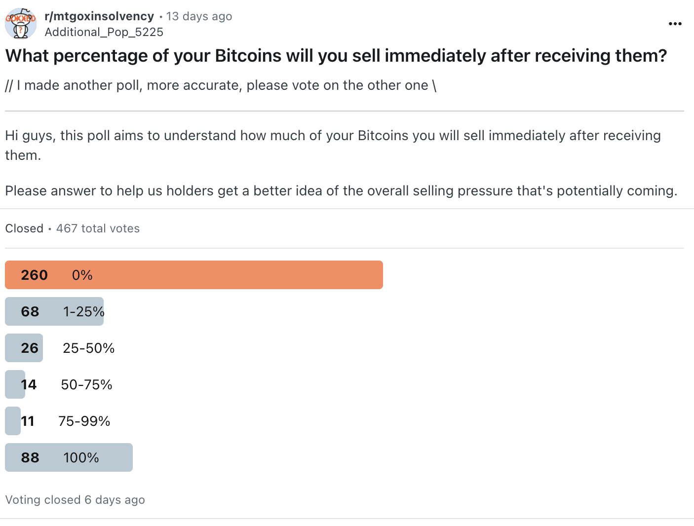Click the GOXXED community avatar

[x=20, y=23]
